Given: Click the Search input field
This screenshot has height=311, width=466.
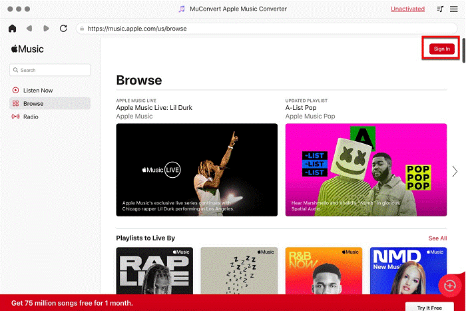Looking at the screenshot, I should click(x=50, y=70).
